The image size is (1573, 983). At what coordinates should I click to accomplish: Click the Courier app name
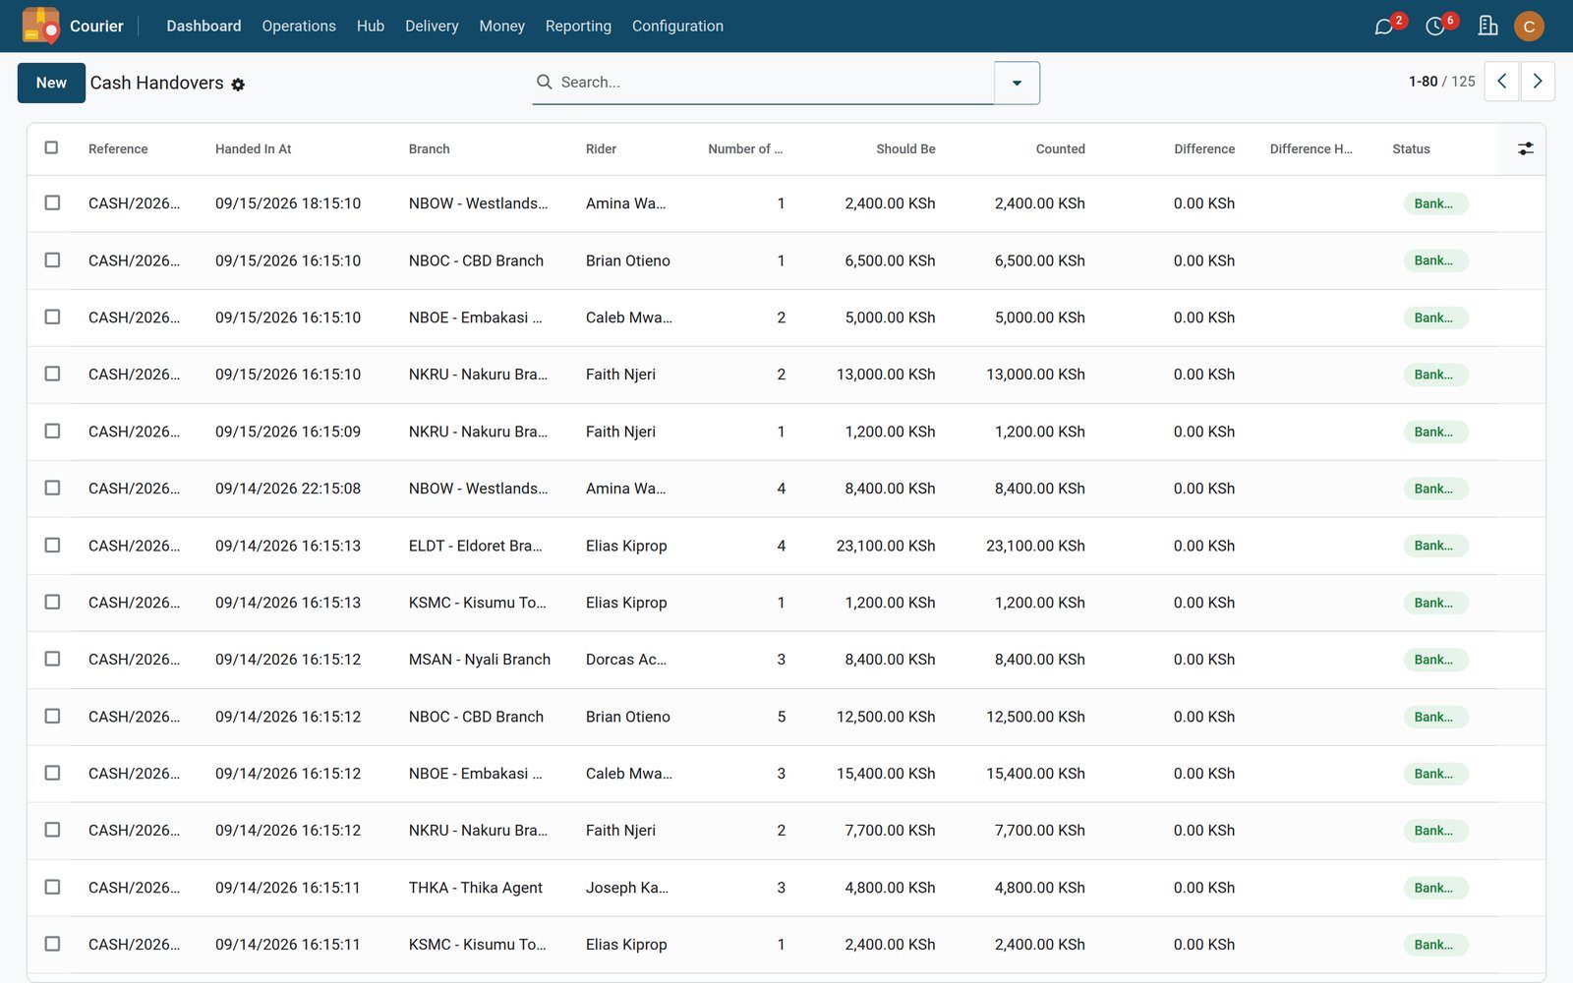tap(96, 26)
